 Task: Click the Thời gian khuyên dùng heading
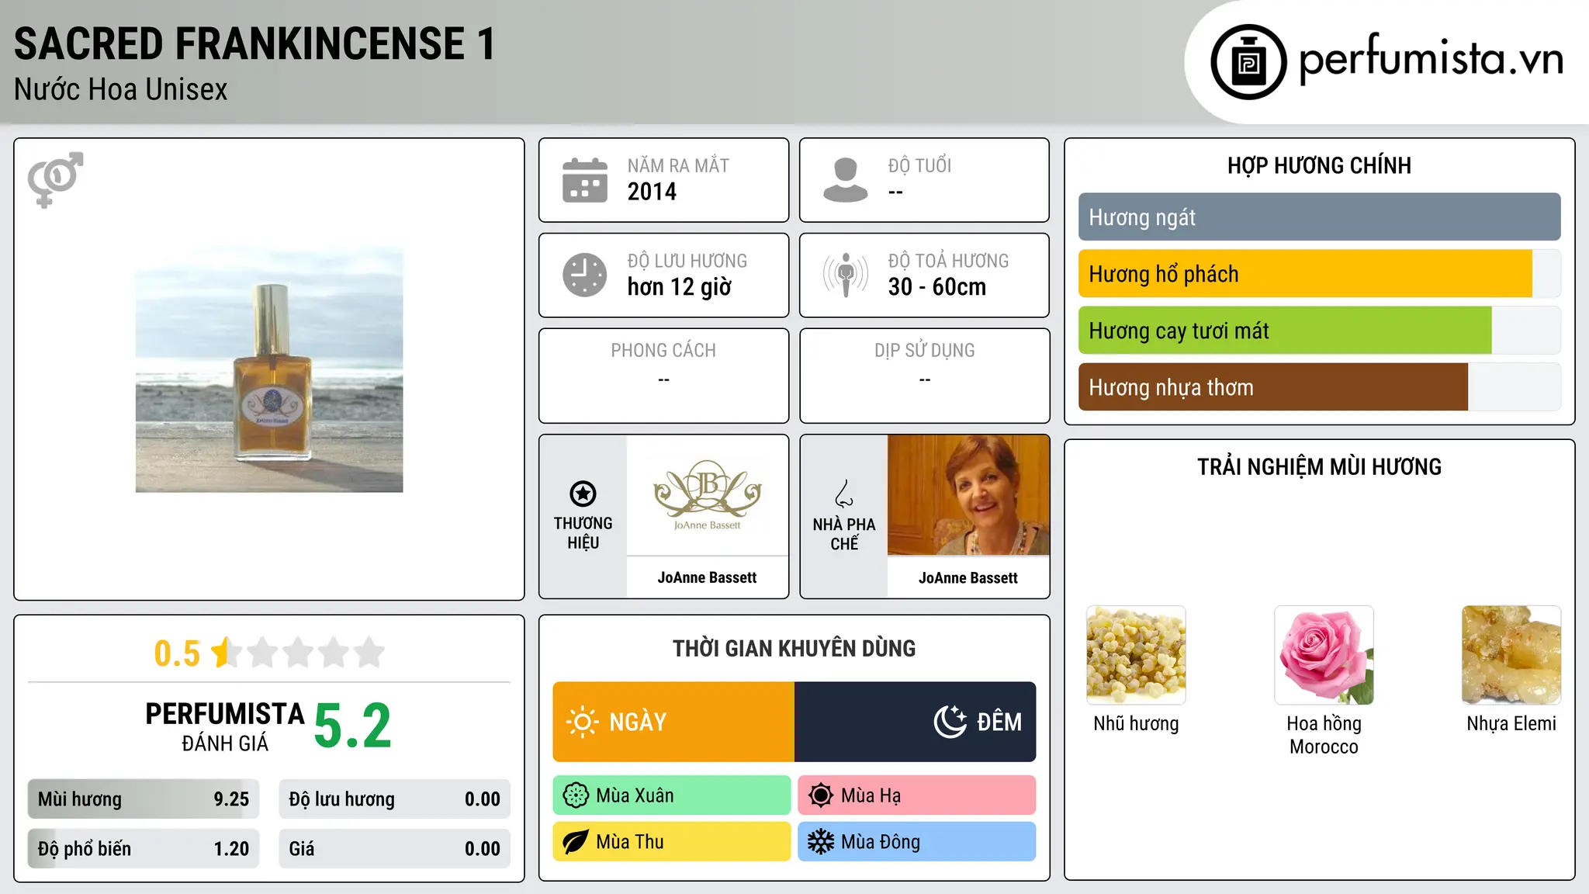(794, 649)
